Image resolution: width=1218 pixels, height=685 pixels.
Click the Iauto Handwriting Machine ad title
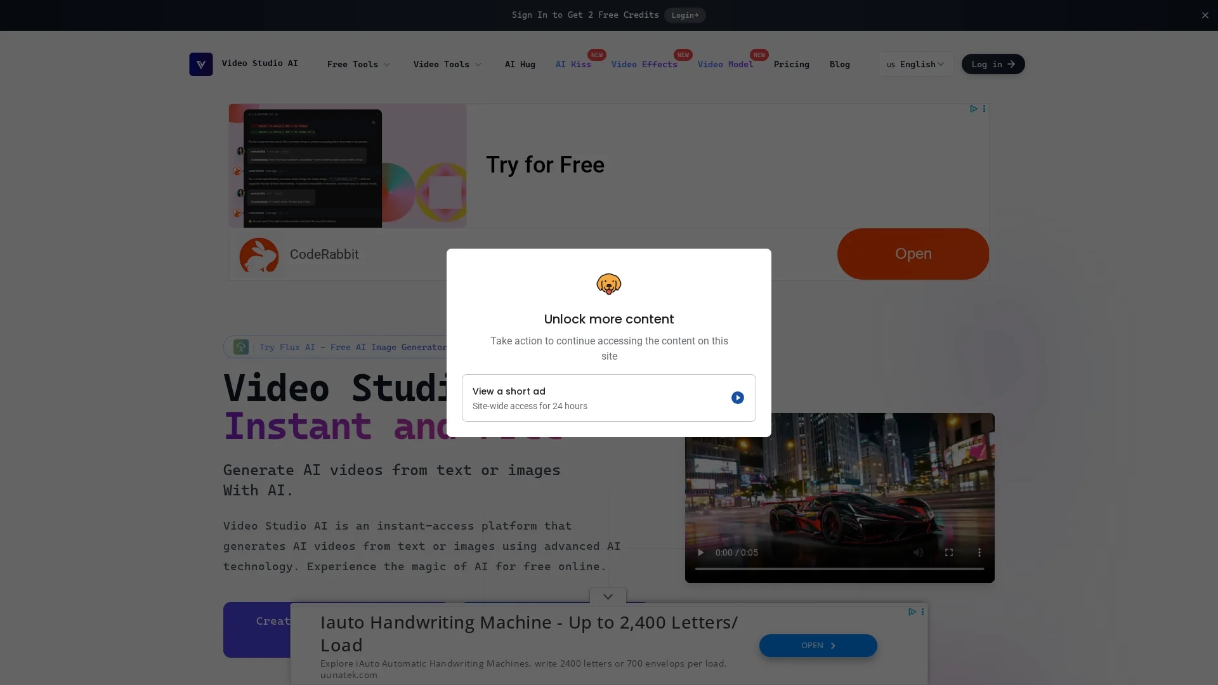529,634
